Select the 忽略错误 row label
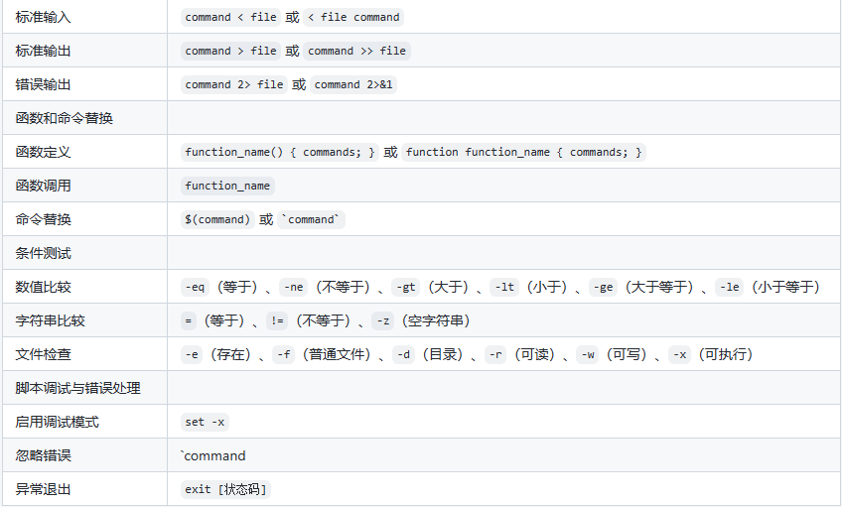Viewport: 842px width, 507px height. pyautogui.click(x=43, y=455)
